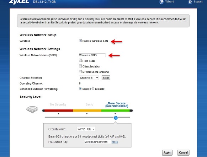This screenshot has width=207, height=157.
Task: Click the ZyXEL logo
Action: click(x=19, y=2)
